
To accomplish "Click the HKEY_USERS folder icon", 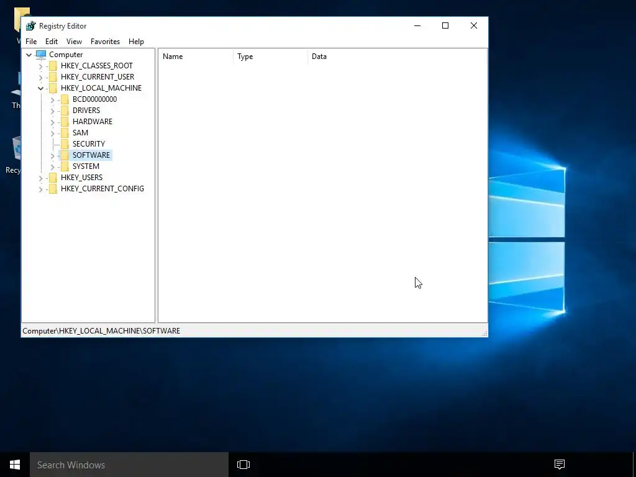I will tap(53, 178).
